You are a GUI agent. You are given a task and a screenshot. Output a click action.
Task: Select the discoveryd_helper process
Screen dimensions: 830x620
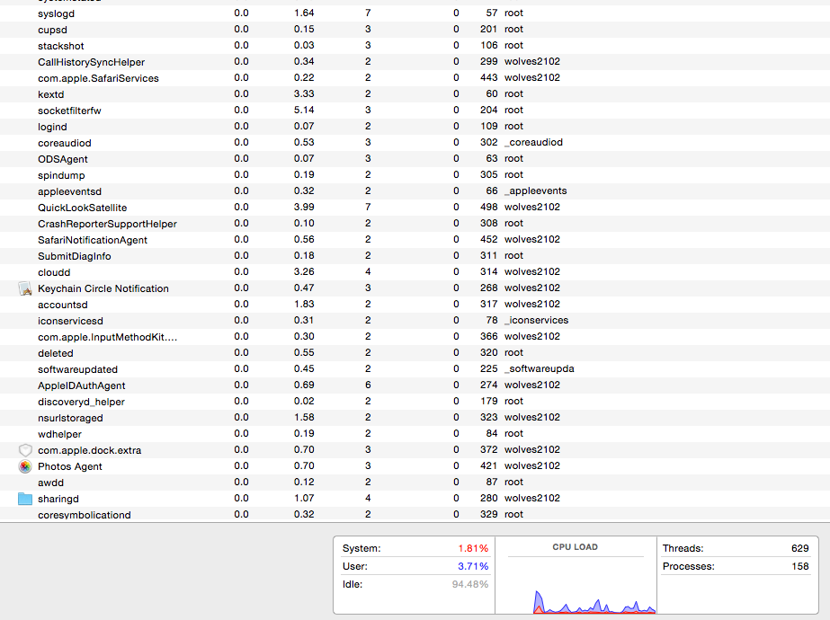pyautogui.click(x=415, y=402)
